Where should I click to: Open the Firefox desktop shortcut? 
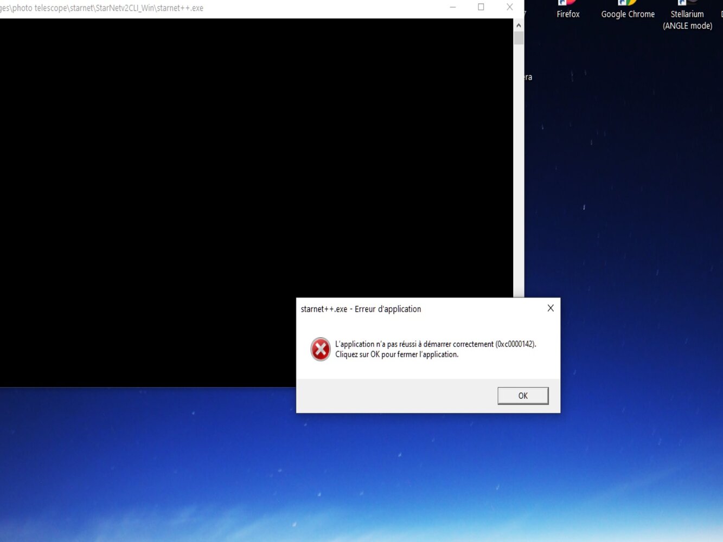[x=568, y=10]
